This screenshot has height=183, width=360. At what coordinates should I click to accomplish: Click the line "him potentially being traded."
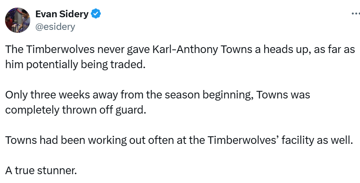75,65
